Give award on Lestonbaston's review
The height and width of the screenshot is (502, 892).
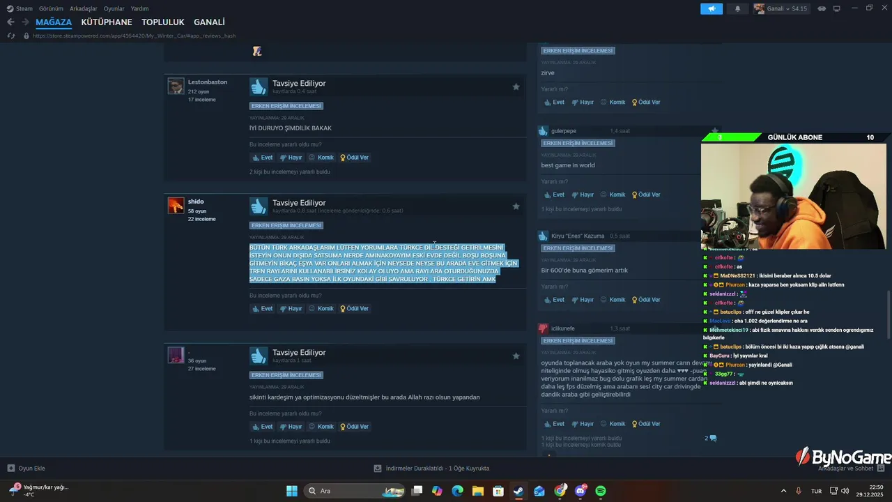click(354, 158)
